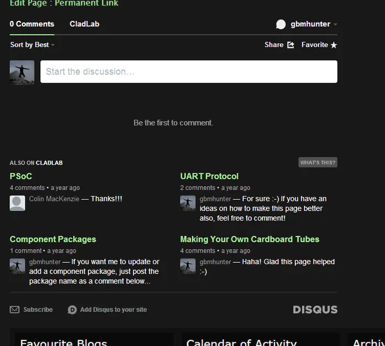Click the Favorite star icon
The image size is (385, 346).
point(333,45)
